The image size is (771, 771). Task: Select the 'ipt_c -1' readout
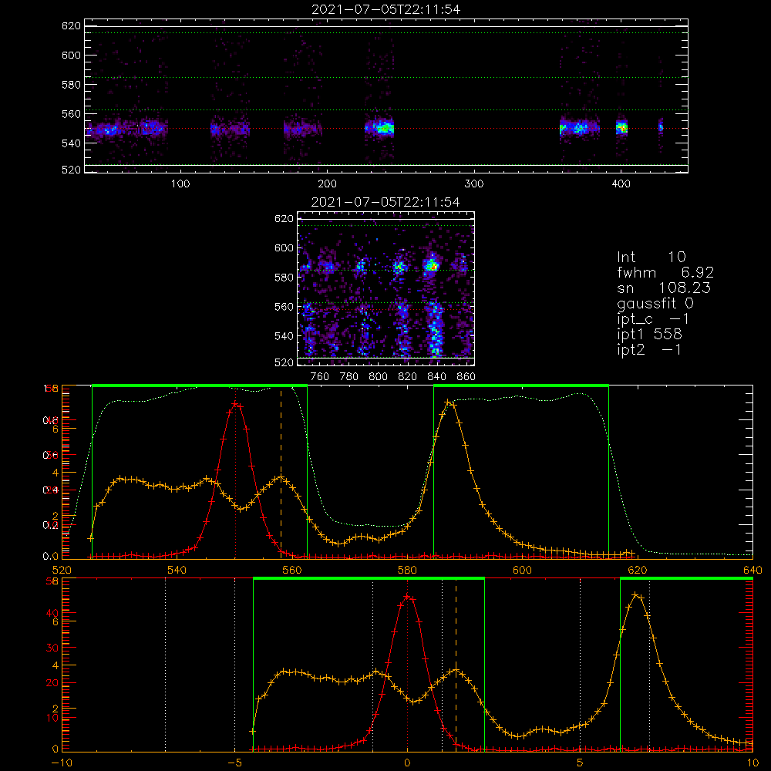[x=653, y=318]
